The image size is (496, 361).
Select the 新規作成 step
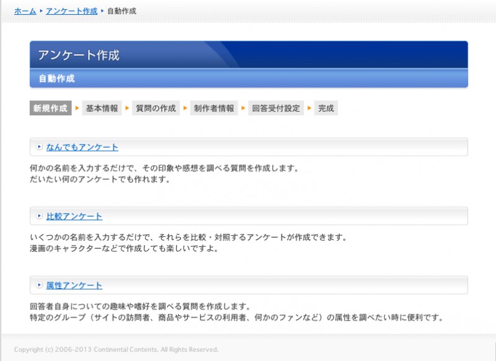click(51, 108)
